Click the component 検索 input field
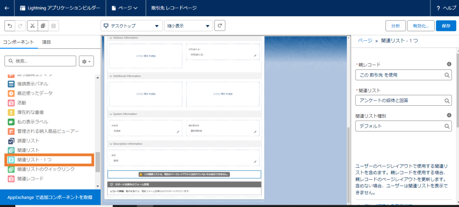This screenshot has height=207, width=459. 40,61
